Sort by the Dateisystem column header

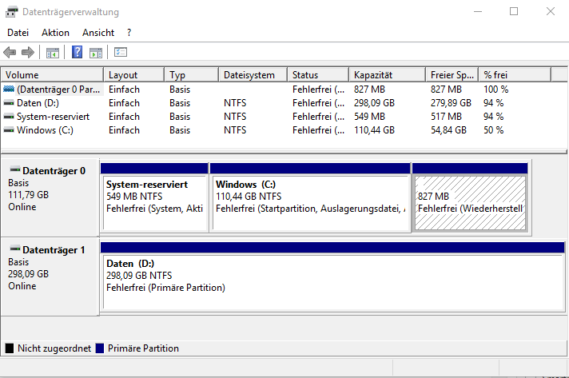253,75
